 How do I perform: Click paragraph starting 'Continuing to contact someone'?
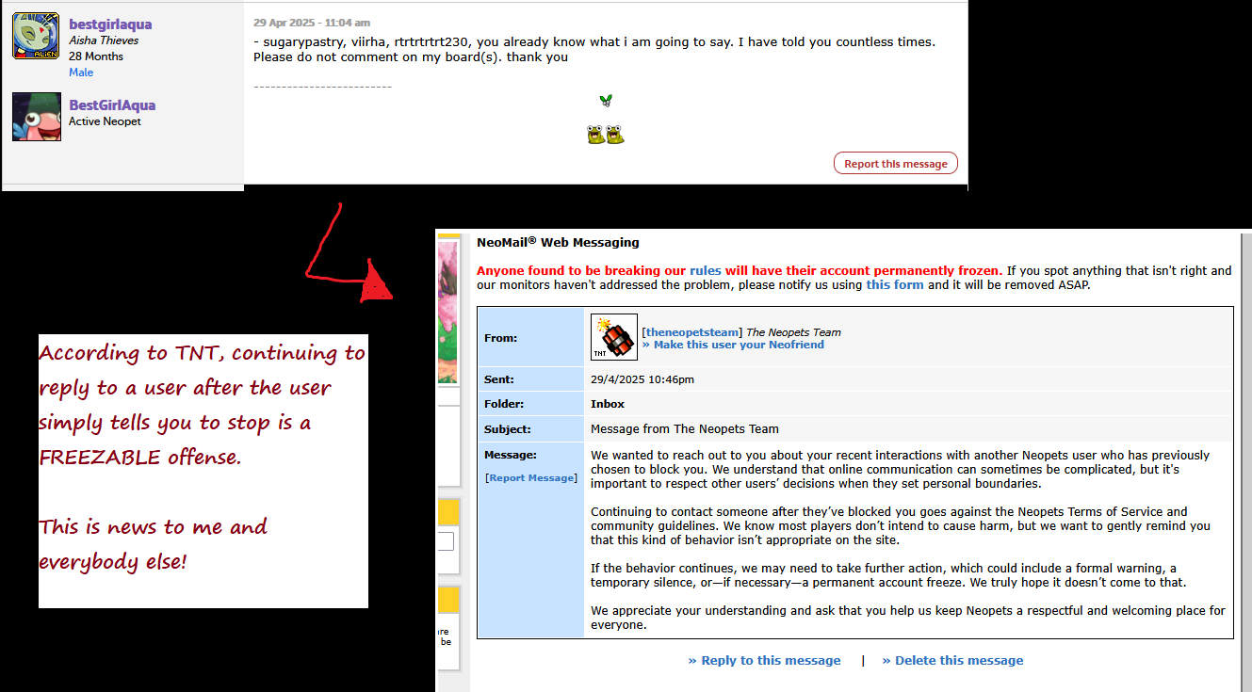click(901, 526)
